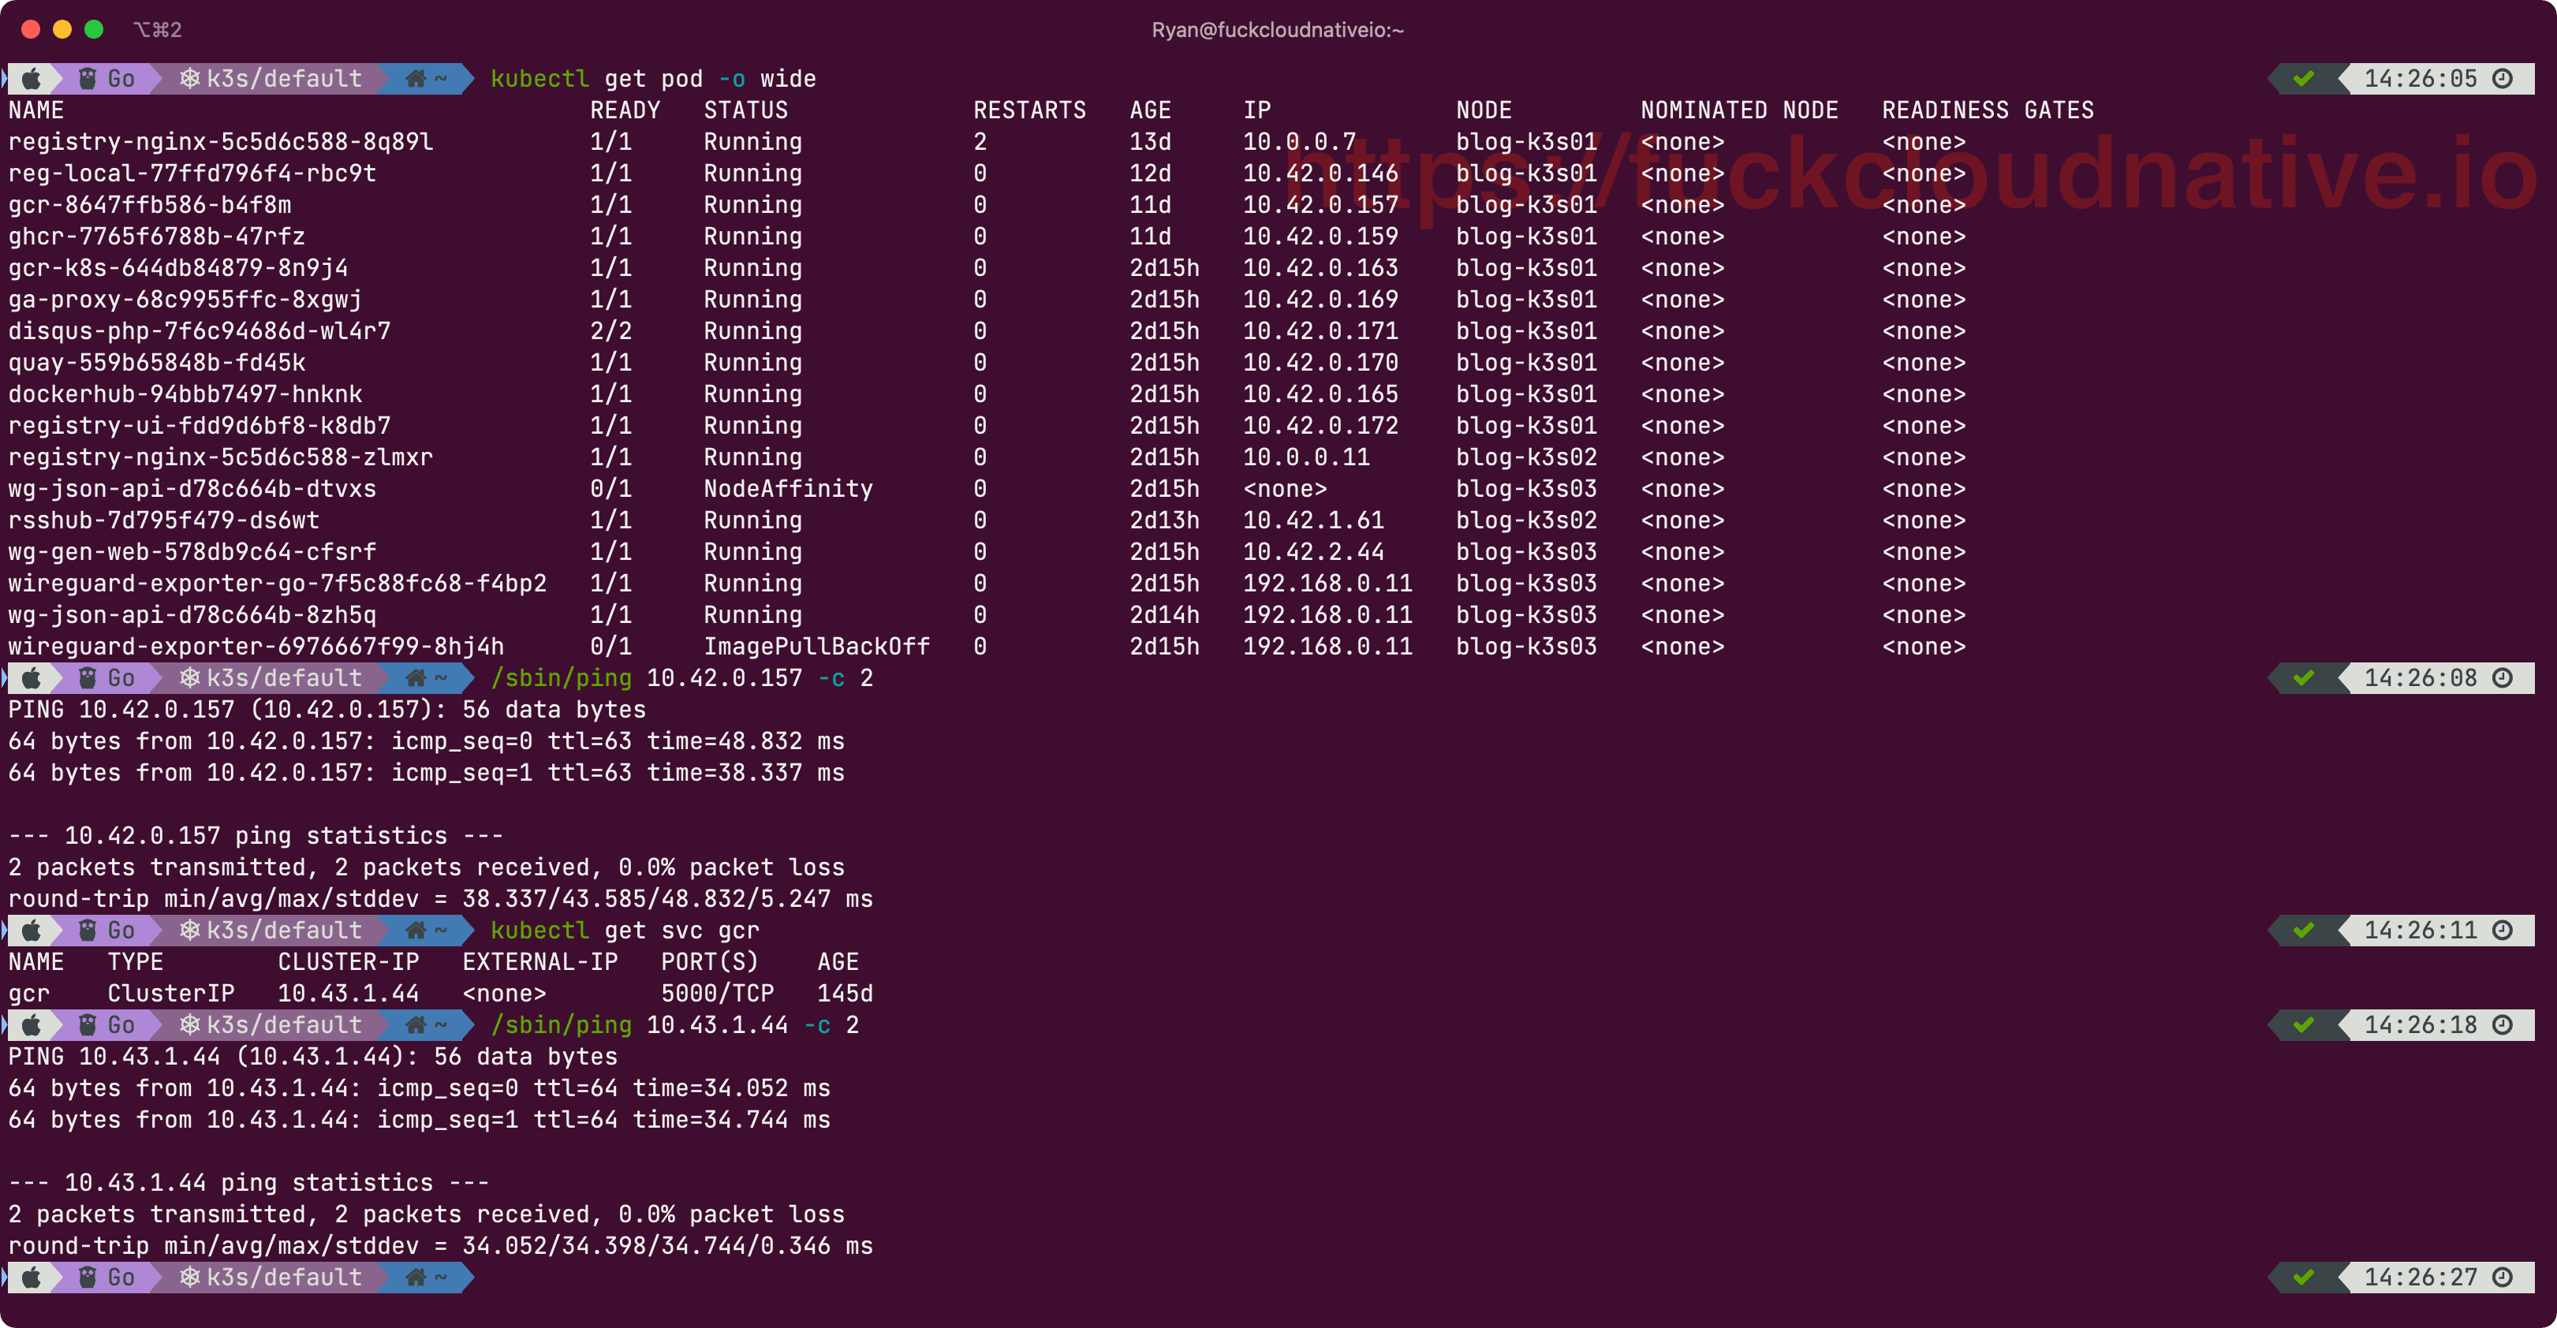Click the command '/sbin/ping 10.42.0.157 -c 2'
The image size is (2557, 1328).
(x=682, y=678)
